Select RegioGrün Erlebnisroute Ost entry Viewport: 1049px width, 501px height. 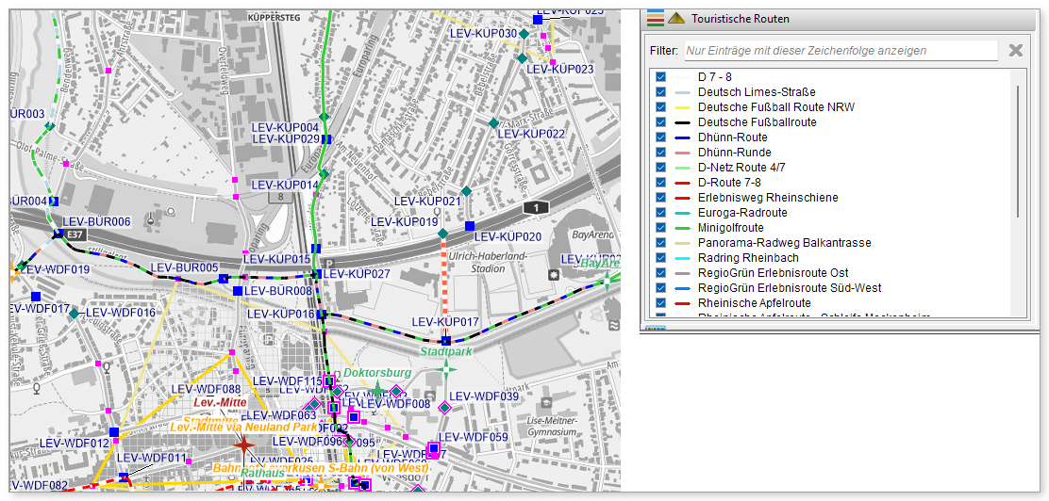point(773,272)
